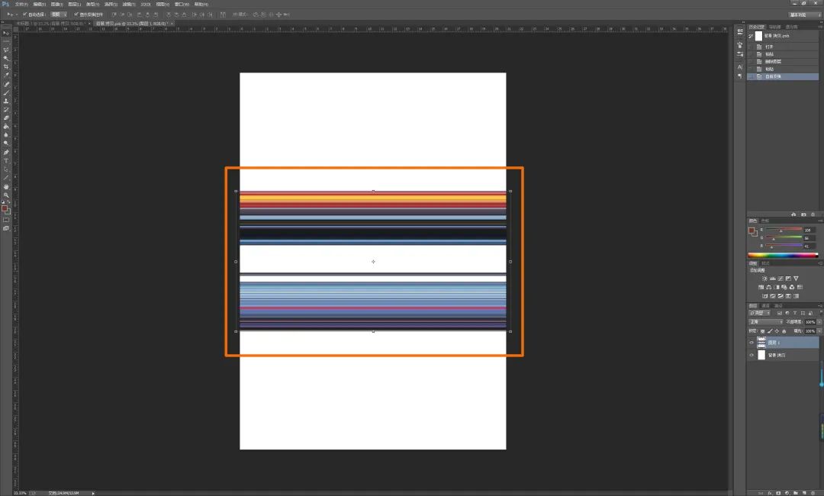Open the auto-select layer/group dropdown

pyautogui.click(x=58, y=14)
